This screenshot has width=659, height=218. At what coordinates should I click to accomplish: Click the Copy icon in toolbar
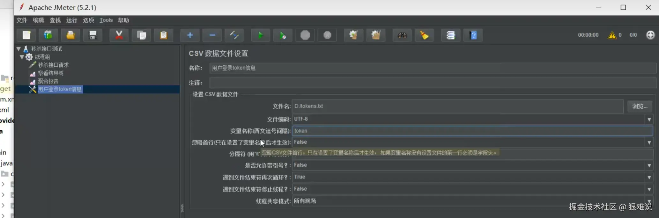click(141, 35)
